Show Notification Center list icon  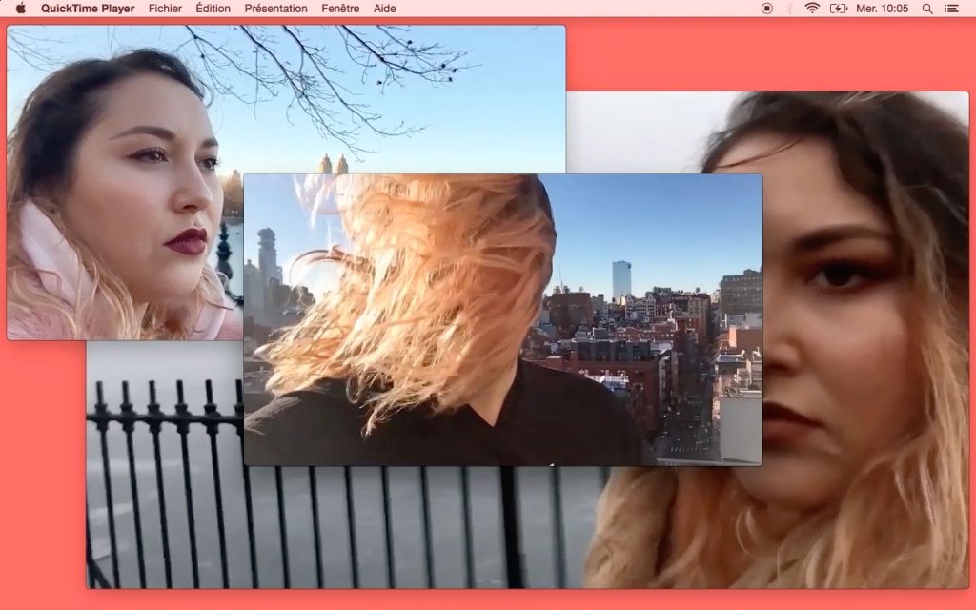(x=951, y=9)
